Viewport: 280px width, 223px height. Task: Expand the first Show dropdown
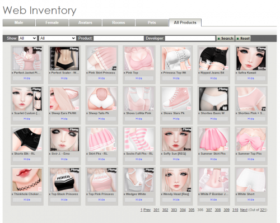click(x=27, y=38)
